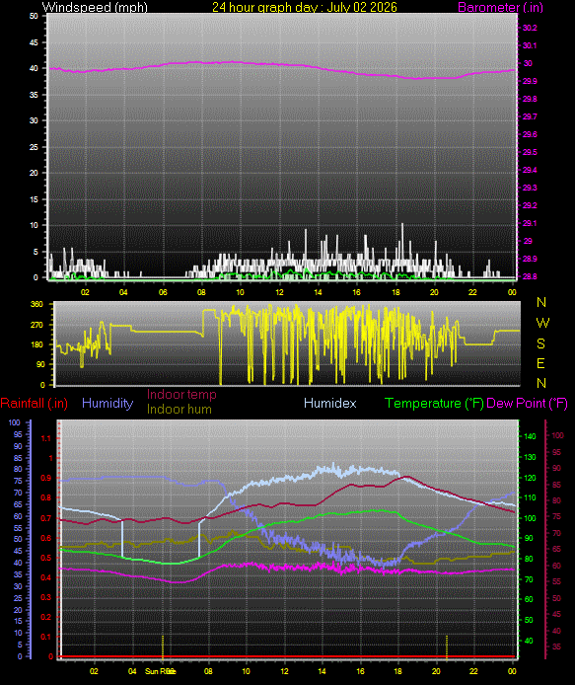Click the "0.1" rainfall axis value
575x685 pixels.
pyautogui.click(x=46, y=637)
